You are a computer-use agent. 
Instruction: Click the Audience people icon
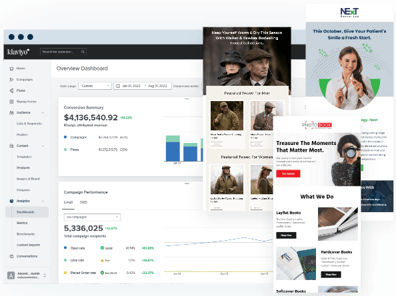(11, 112)
